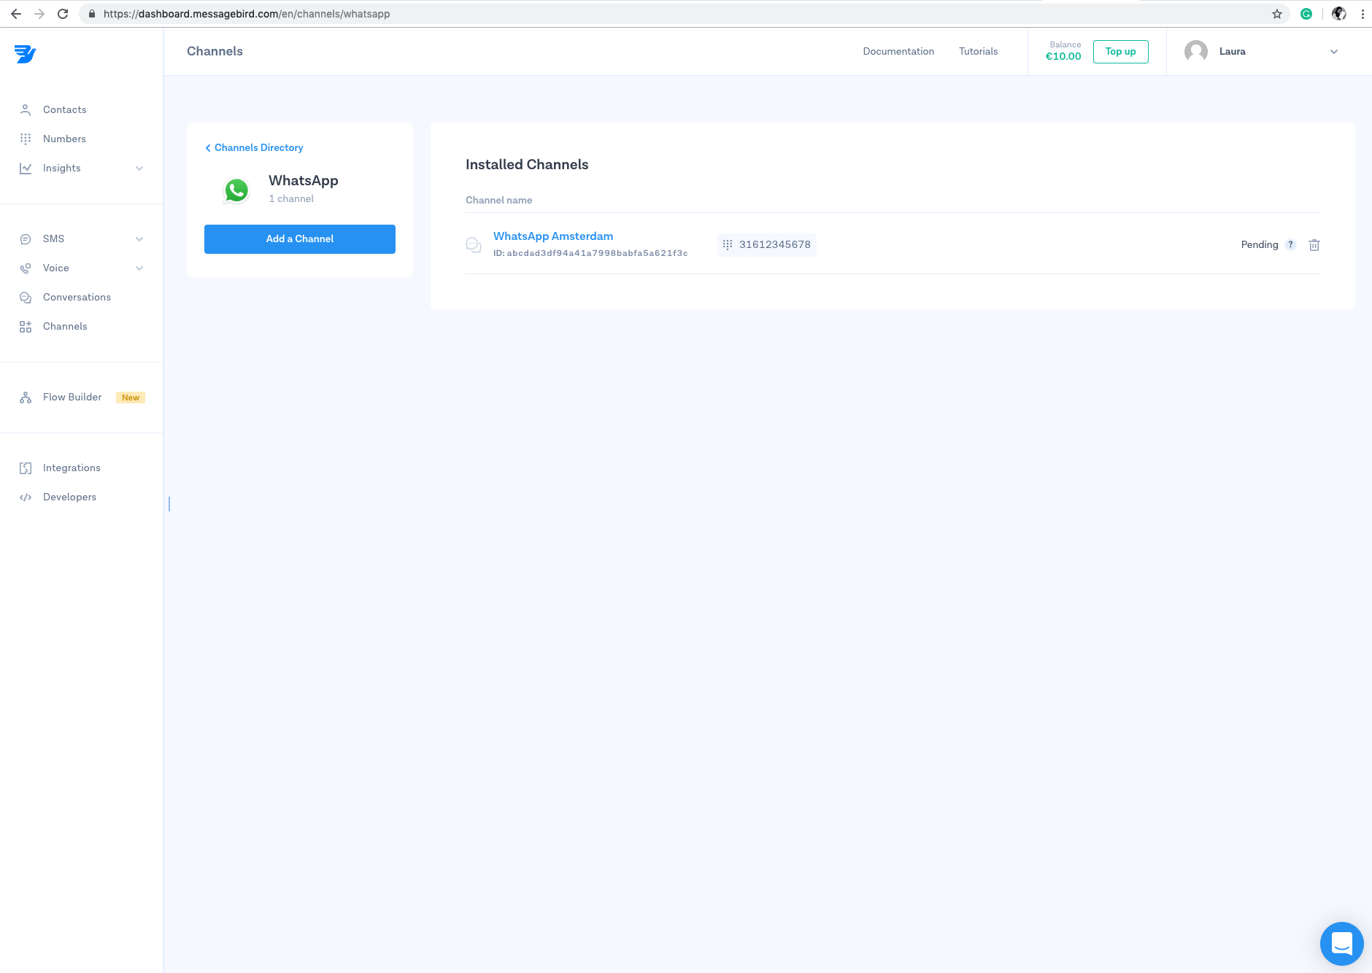Reload the page in browser
The image size is (1372, 973).
click(x=63, y=14)
